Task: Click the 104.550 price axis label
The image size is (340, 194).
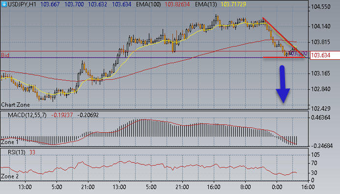Action: (320, 7)
